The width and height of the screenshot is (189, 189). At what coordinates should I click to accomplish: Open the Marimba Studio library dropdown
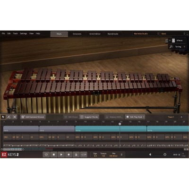click(146, 34)
